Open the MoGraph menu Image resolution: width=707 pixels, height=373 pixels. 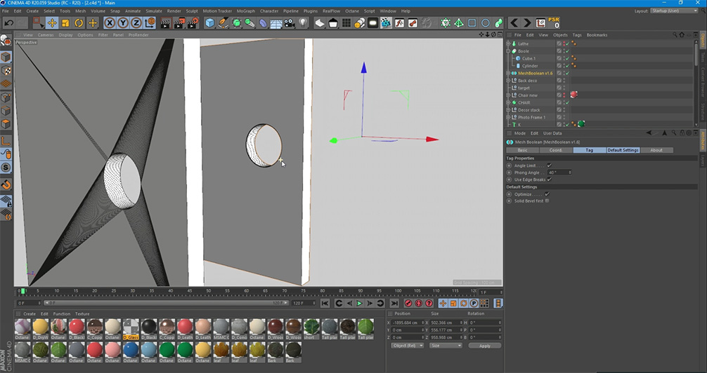pyautogui.click(x=245, y=11)
